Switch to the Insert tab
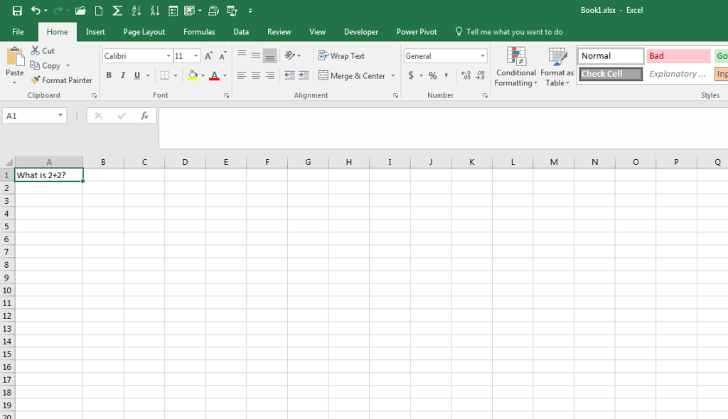This screenshot has height=419, width=728. (95, 31)
